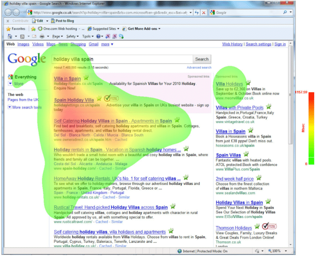Open the search provider dropdown arrow

pyautogui.click(x=291, y=12)
